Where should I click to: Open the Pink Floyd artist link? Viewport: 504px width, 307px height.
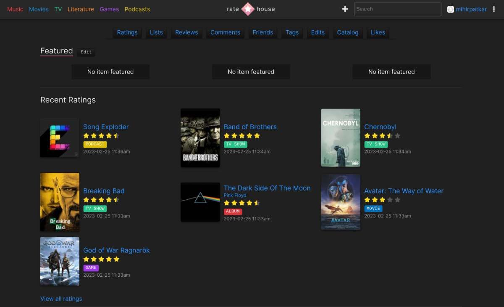point(235,196)
